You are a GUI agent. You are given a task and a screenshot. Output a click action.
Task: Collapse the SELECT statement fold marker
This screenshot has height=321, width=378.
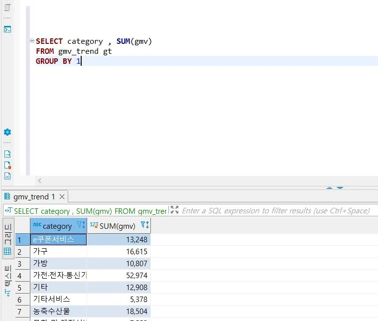click(x=32, y=40)
